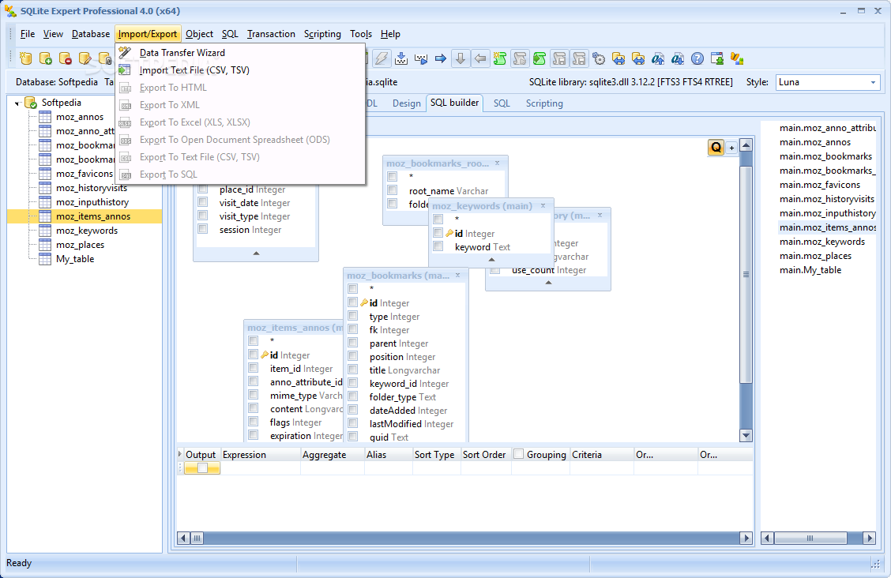Check the keyword Text field in moz_keywords

[438, 246]
